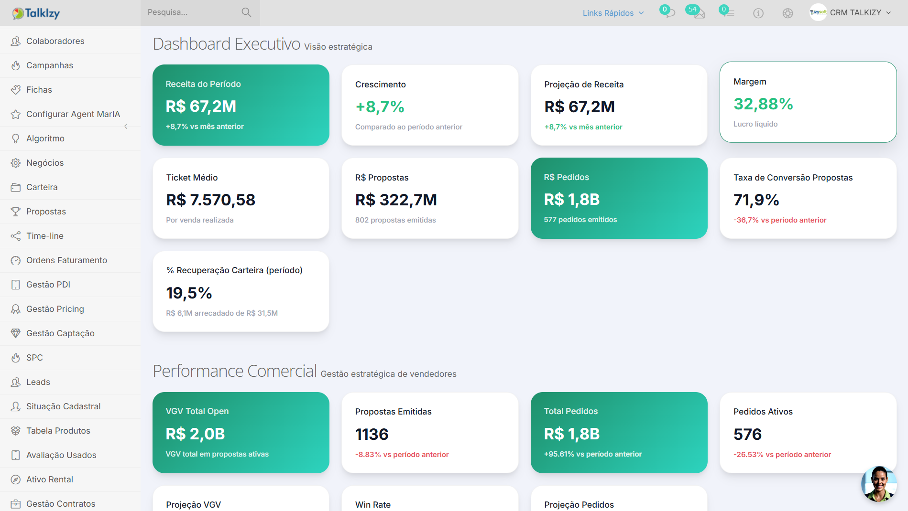Select the Negócios gear icon in the sidebar
The width and height of the screenshot is (908, 511).
click(16, 163)
